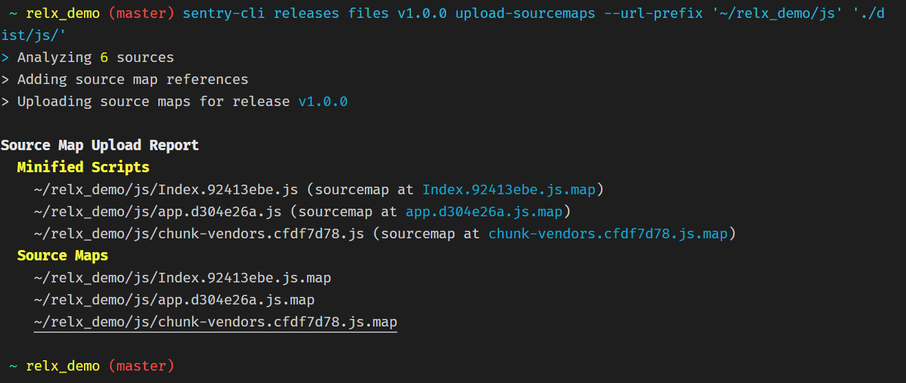Click the ~/relx_demo/js/Index.92413ebe.js minified script path
Viewport: 906px width, 383px height.
click(165, 189)
